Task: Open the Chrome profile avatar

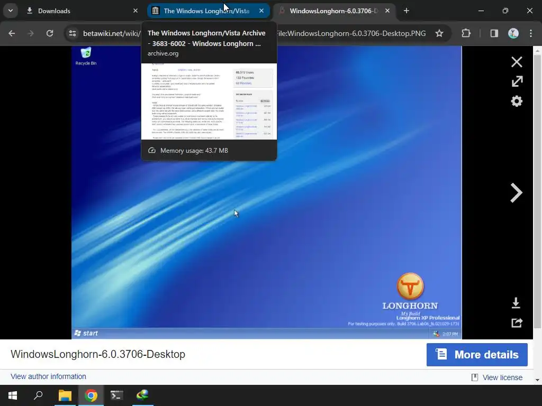Action: click(x=513, y=33)
